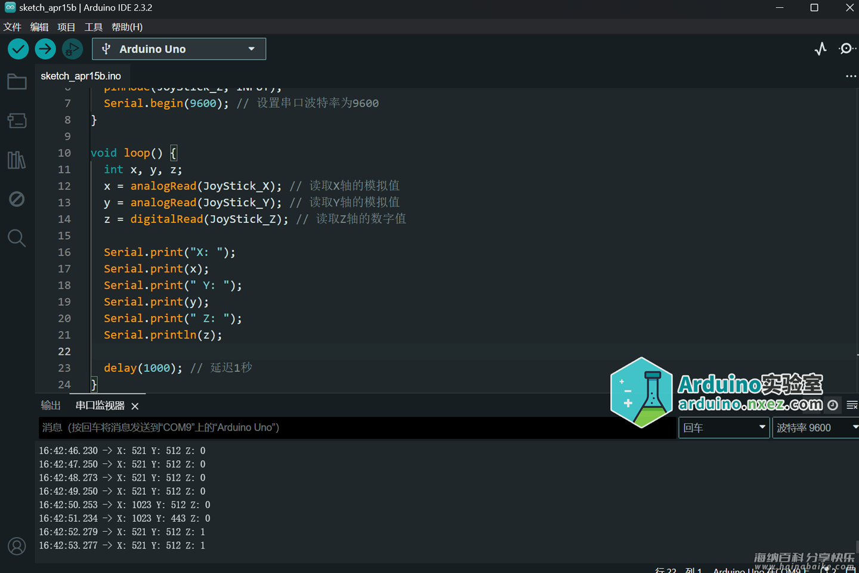
Task: Click the Verify sketch checkmark button
Action: tap(18, 49)
